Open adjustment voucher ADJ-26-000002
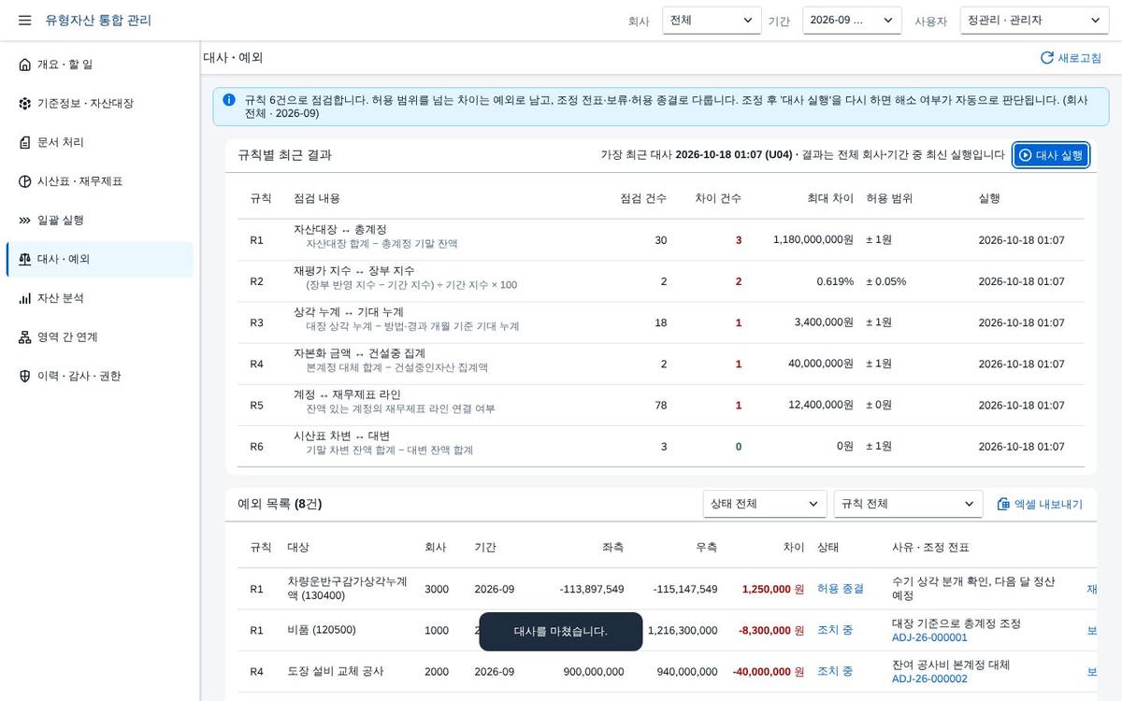The image size is (1122, 701). point(929,679)
